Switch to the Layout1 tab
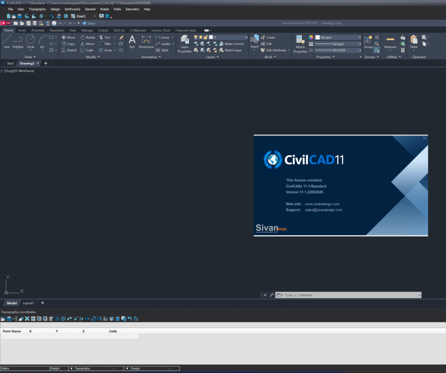 tap(28, 303)
